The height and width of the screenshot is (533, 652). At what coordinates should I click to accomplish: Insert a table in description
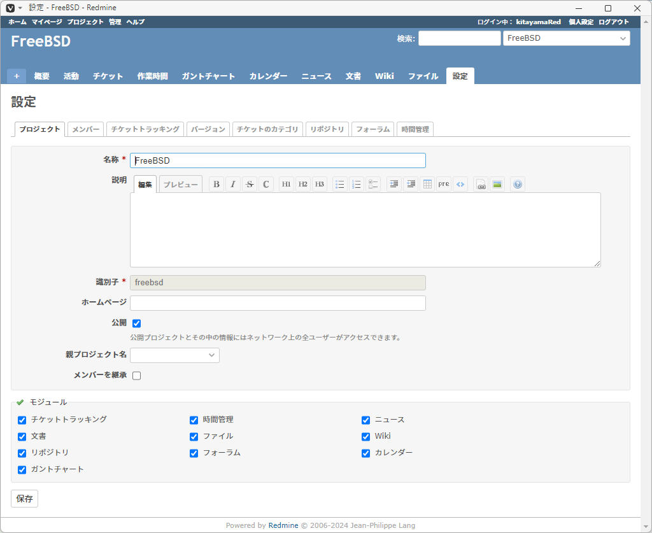click(427, 184)
